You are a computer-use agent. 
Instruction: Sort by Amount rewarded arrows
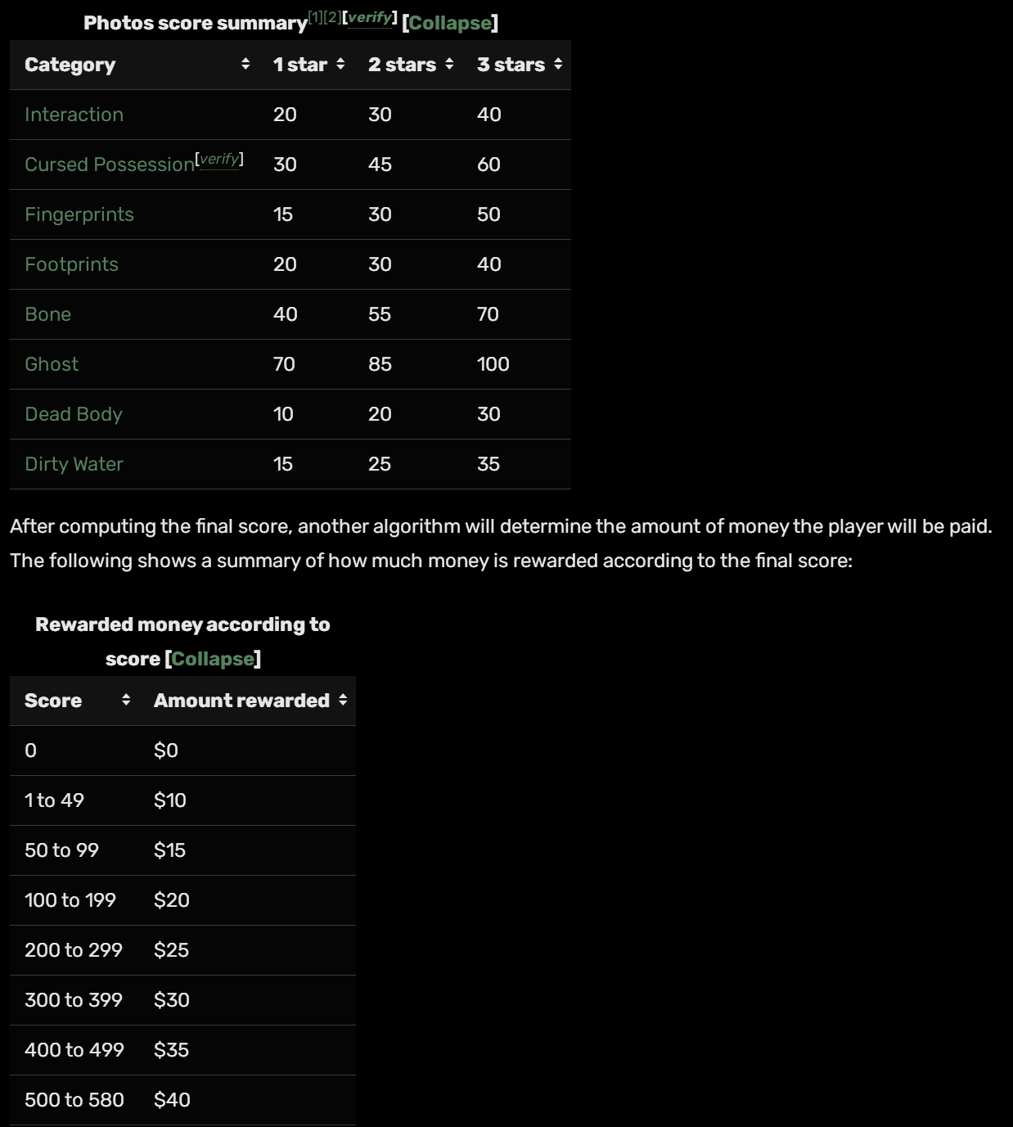click(343, 700)
